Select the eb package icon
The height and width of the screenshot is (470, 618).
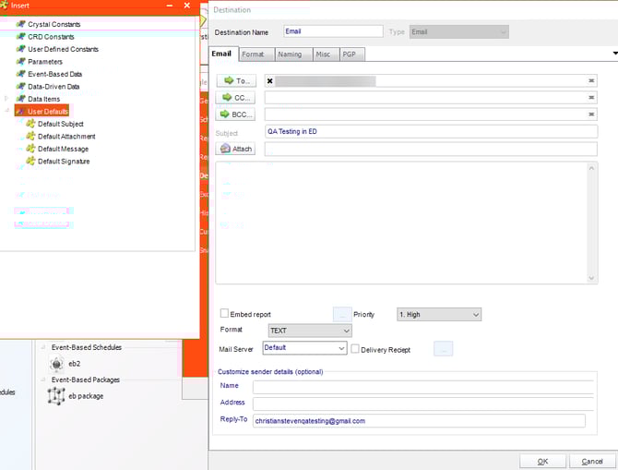56,395
